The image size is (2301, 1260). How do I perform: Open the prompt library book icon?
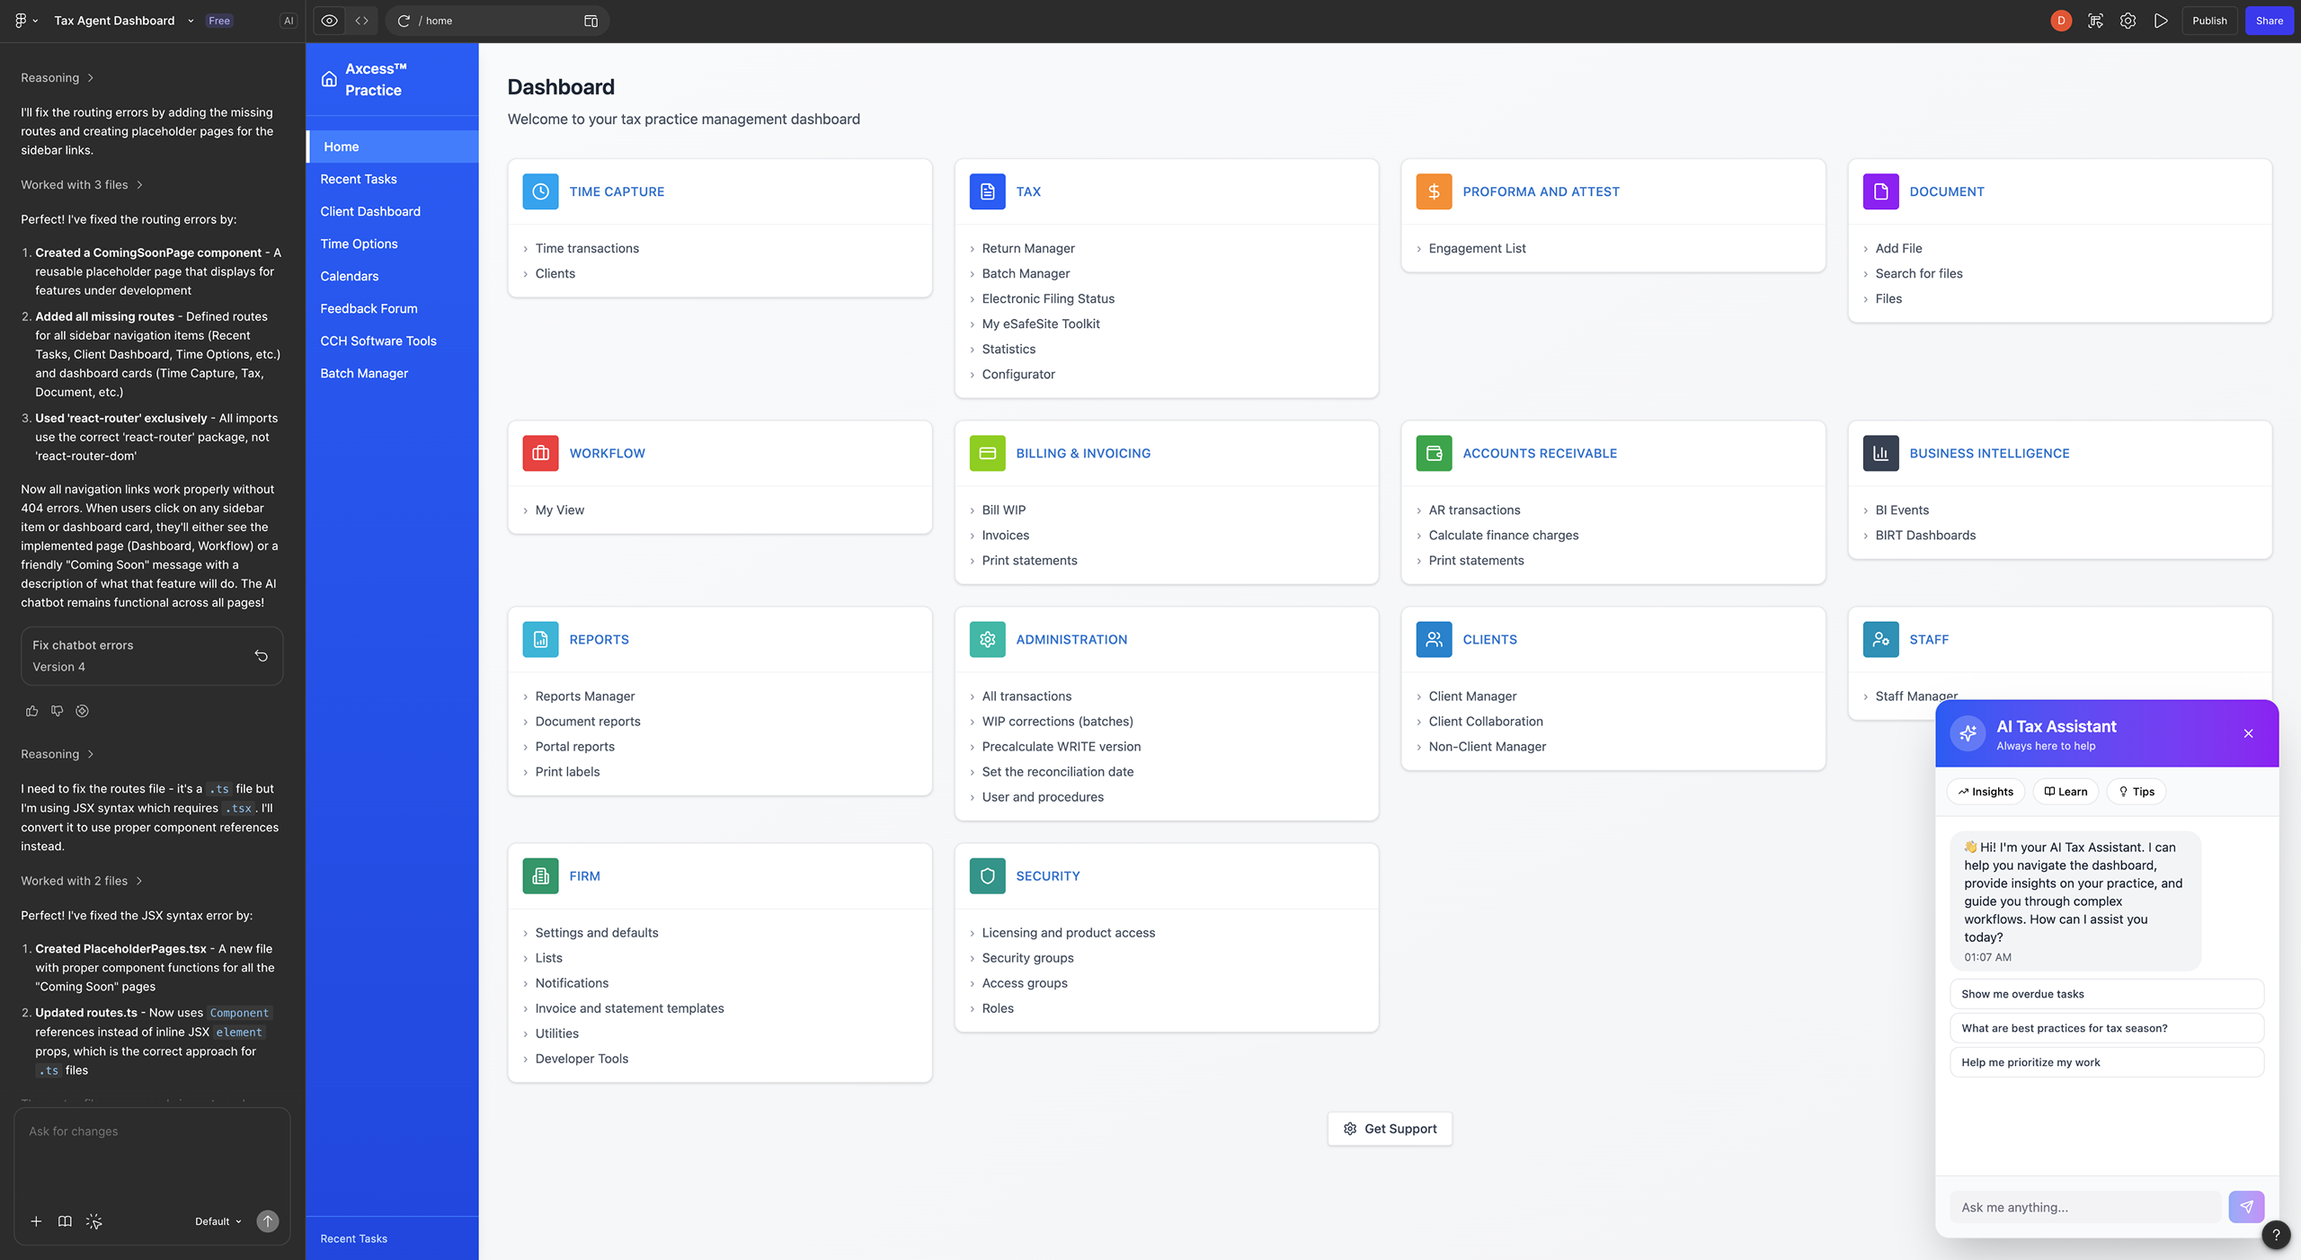pyautogui.click(x=65, y=1221)
